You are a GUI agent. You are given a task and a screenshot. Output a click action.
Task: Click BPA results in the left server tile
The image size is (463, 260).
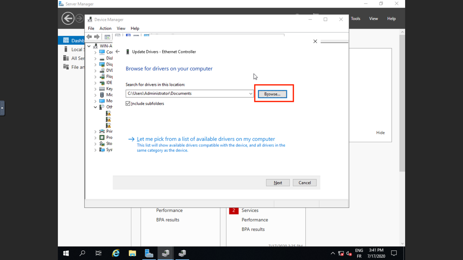[167, 220]
